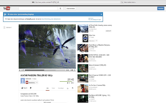166x103 pixels.
Task: Open the tiger Nature & Animals thumbnail
Action: coord(83,68)
